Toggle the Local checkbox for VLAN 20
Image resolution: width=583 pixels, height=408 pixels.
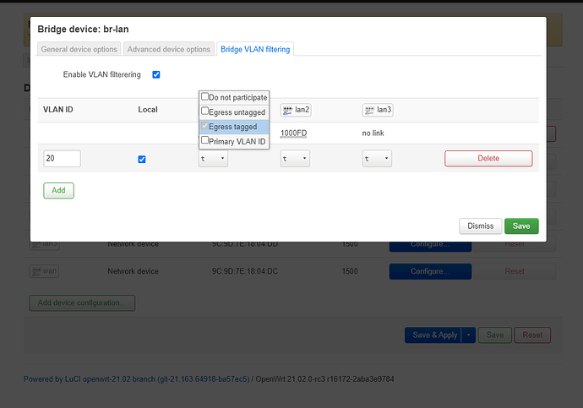(142, 159)
